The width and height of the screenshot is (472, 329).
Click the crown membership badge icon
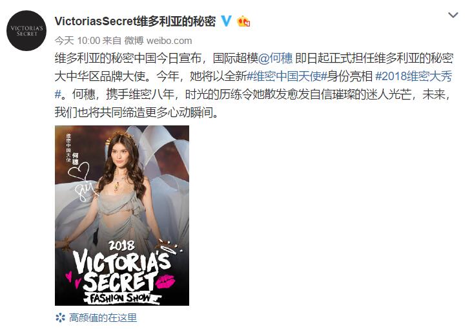tap(243, 21)
